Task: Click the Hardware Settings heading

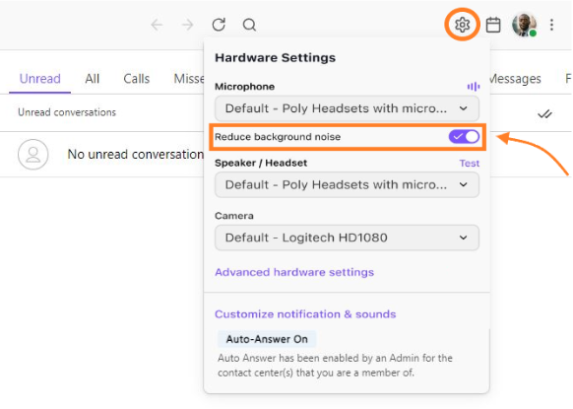Action: click(275, 58)
